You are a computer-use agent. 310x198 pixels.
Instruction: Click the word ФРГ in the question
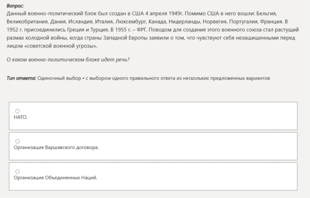click(x=142, y=30)
